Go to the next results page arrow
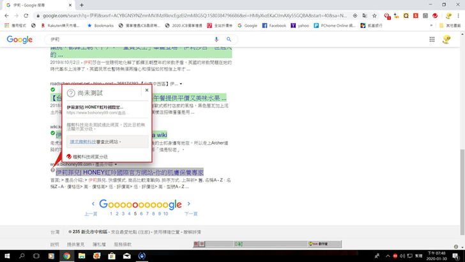Viewport: 465px width, 262px height. [188, 204]
